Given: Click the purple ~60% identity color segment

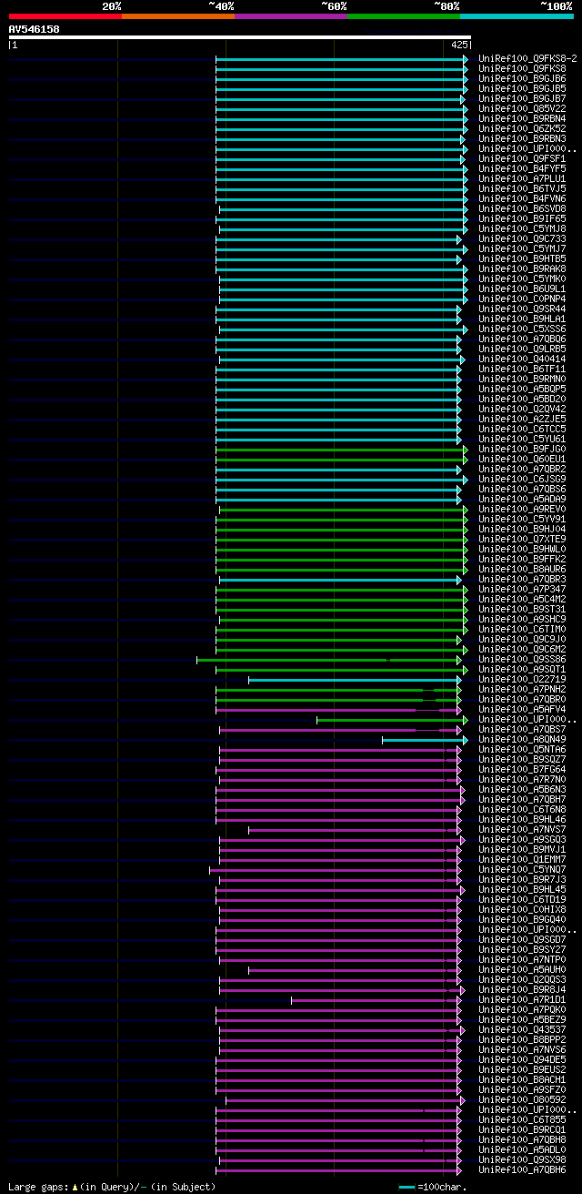Looking at the screenshot, I should [x=291, y=16].
